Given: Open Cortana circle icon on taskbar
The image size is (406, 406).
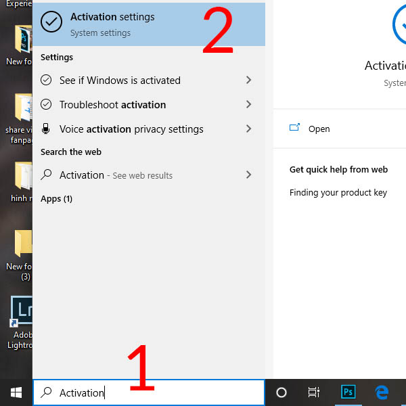Looking at the screenshot, I should [x=281, y=392].
